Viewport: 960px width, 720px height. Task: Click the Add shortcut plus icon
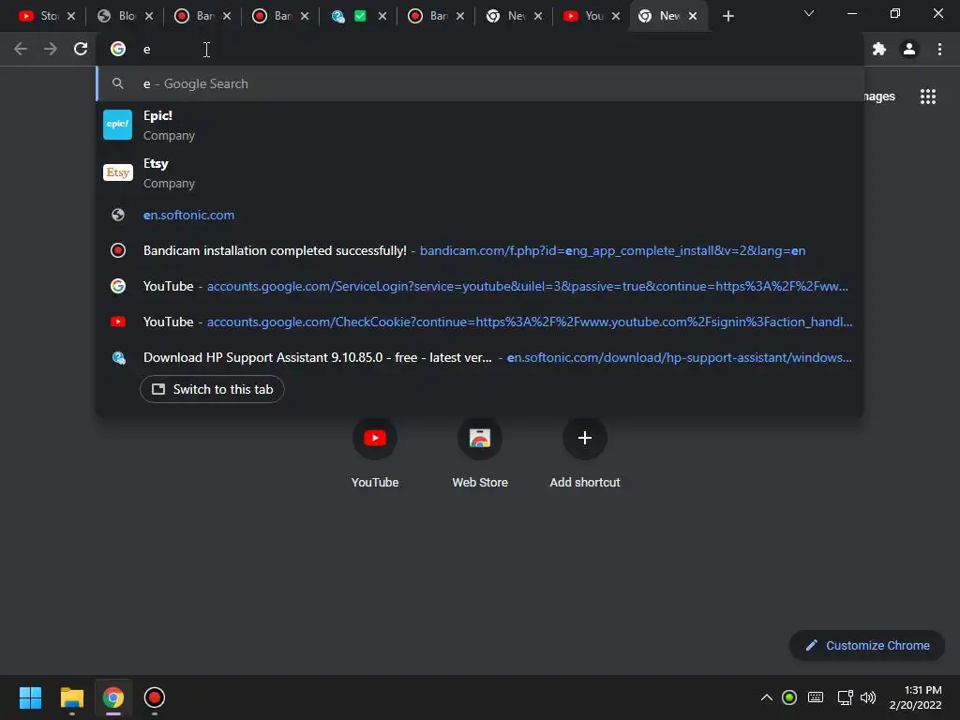coord(585,438)
